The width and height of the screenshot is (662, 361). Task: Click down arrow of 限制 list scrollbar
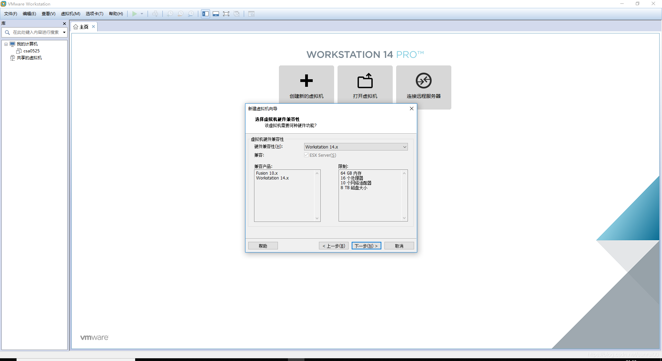click(x=404, y=218)
